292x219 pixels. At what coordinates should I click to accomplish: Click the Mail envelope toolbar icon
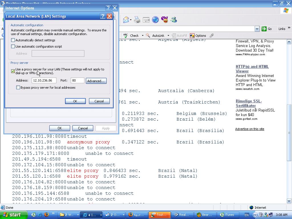126,20
